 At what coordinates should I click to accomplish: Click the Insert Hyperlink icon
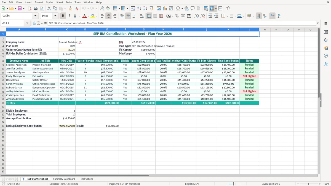click(186, 9)
